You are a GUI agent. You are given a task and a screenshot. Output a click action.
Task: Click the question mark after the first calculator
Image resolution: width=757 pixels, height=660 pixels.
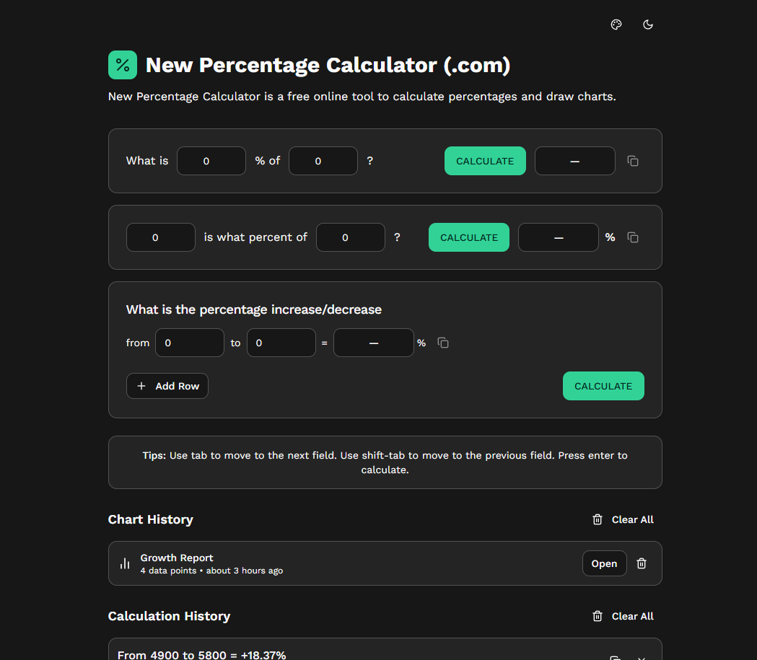click(x=369, y=161)
